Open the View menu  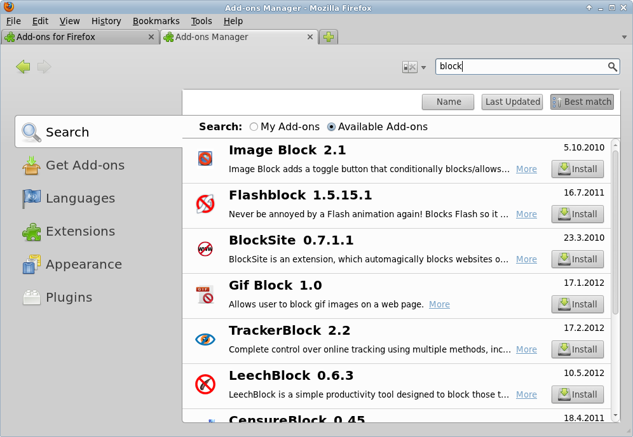click(69, 21)
